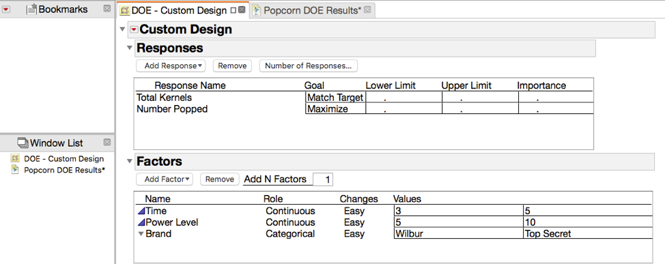Open the Match Target goal cell
Viewport: 665px width, 264px height.
335,98
